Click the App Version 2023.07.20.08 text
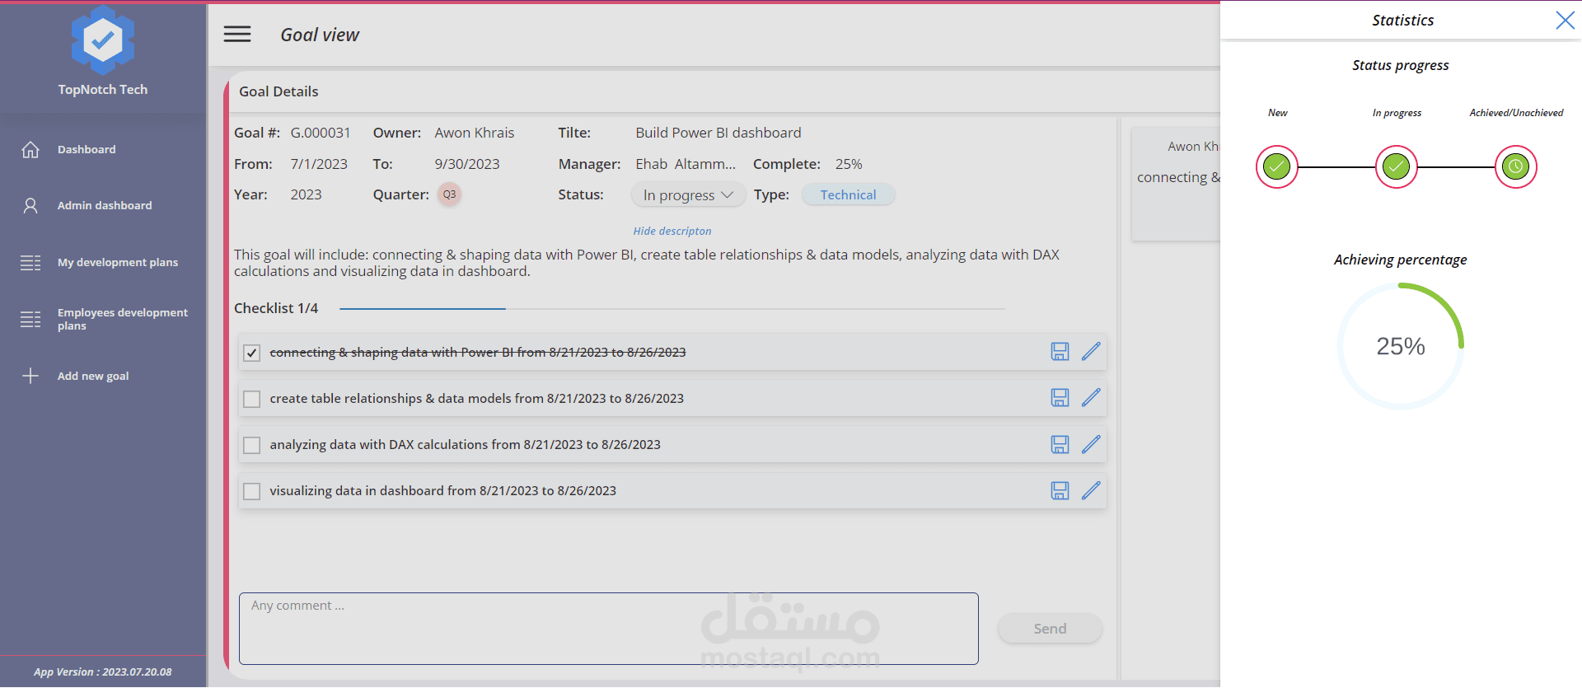Screen dimensions: 1582x688 [103, 672]
